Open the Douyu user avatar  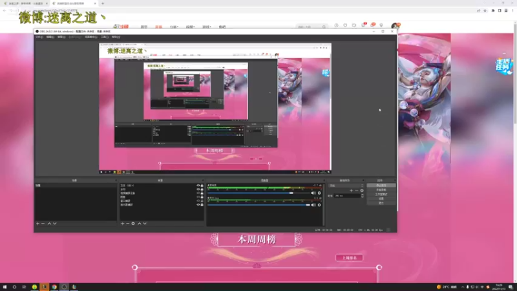[x=394, y=26]
